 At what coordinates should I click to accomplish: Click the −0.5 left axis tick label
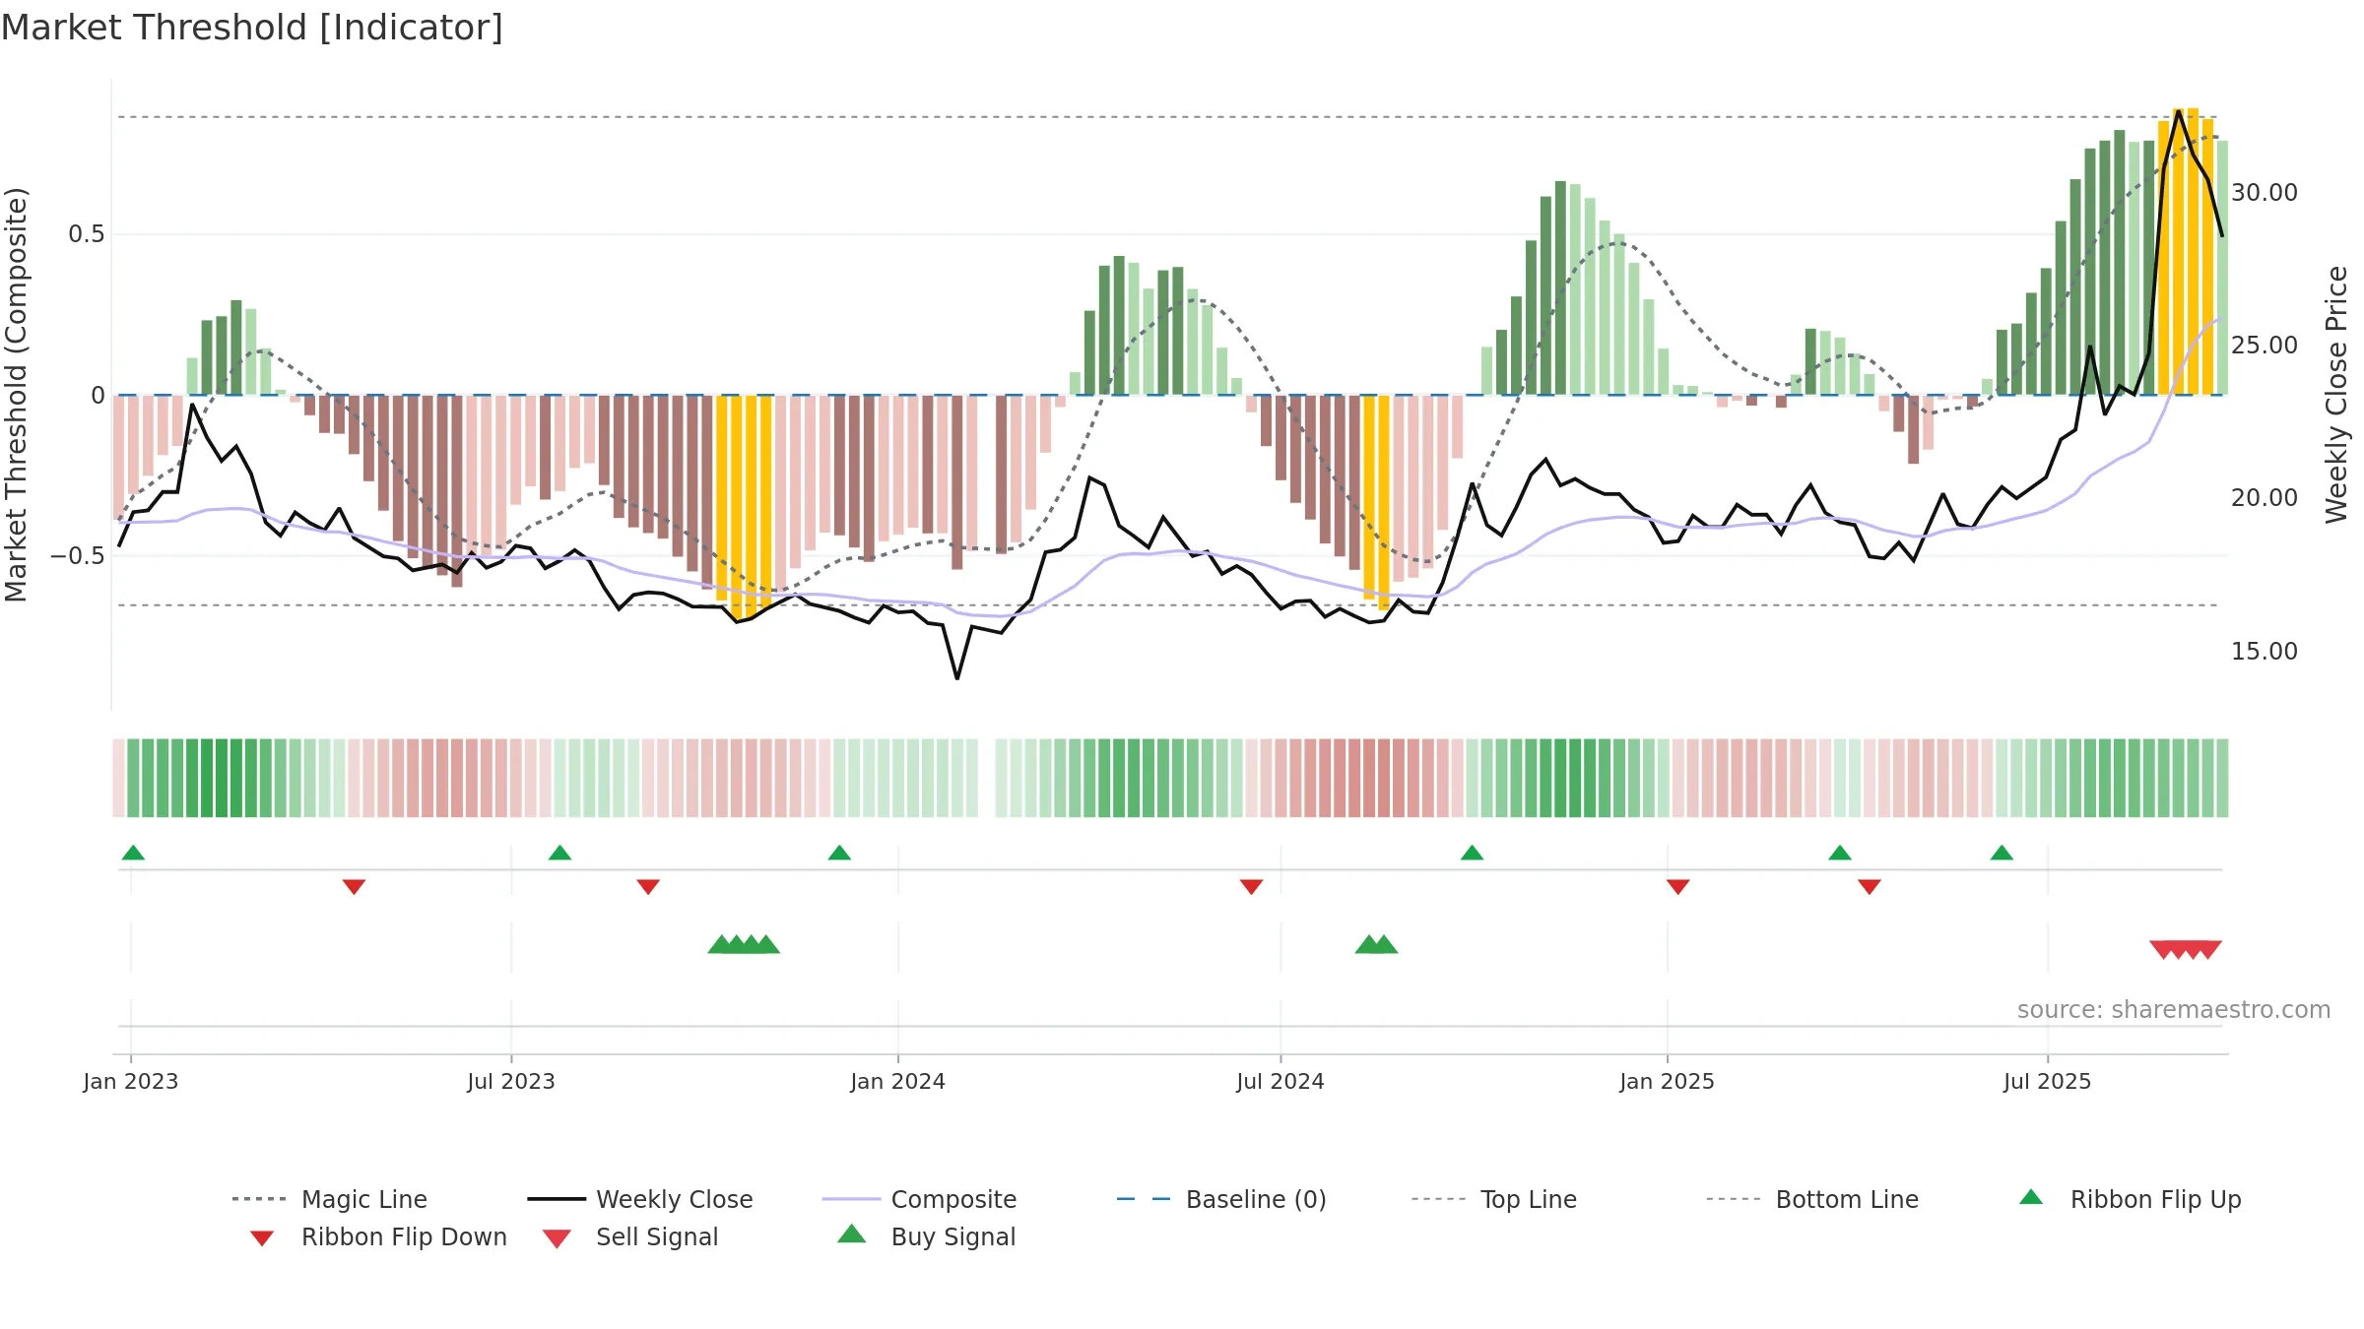tap(78, 556)
